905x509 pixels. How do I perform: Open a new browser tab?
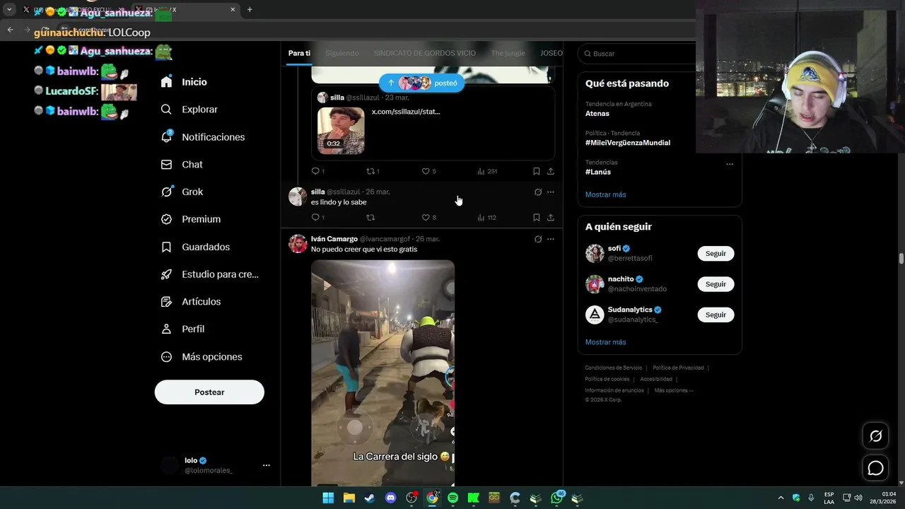250,10
